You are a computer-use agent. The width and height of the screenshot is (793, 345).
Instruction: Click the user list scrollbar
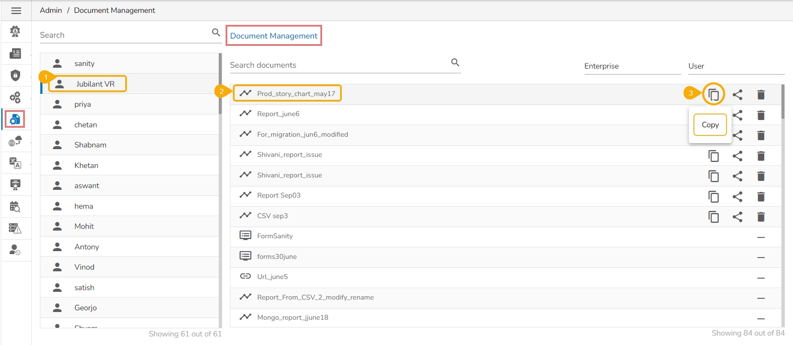pos(220,84)
